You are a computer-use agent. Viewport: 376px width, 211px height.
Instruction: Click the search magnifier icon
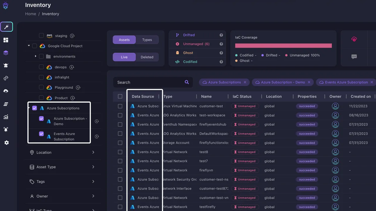coord(187,82)
